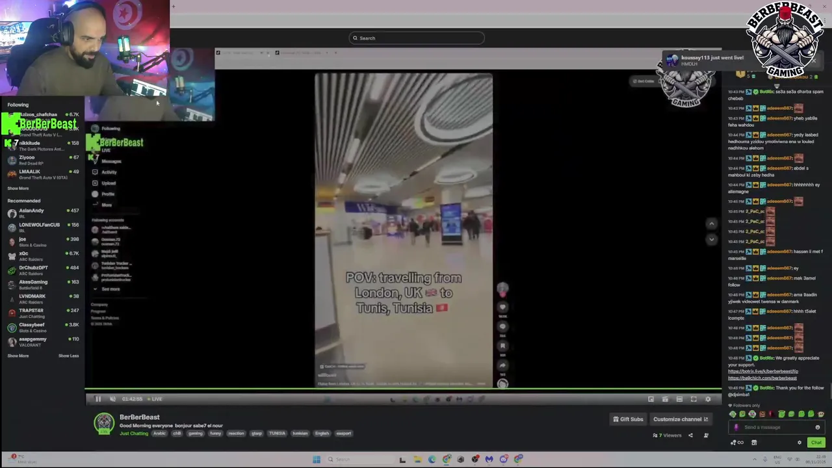Open Ziyooo channel in Following list
The height and width of the screenshot is (468, 832).
point(43,160)
